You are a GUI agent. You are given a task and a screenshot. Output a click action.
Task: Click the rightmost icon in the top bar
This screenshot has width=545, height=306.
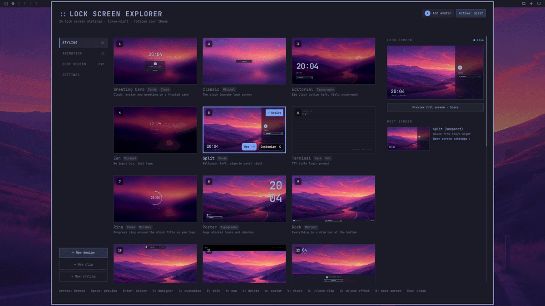(x=539, y=3)
